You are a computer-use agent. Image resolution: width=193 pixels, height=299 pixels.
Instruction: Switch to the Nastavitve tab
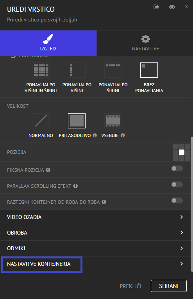point(145,43)
